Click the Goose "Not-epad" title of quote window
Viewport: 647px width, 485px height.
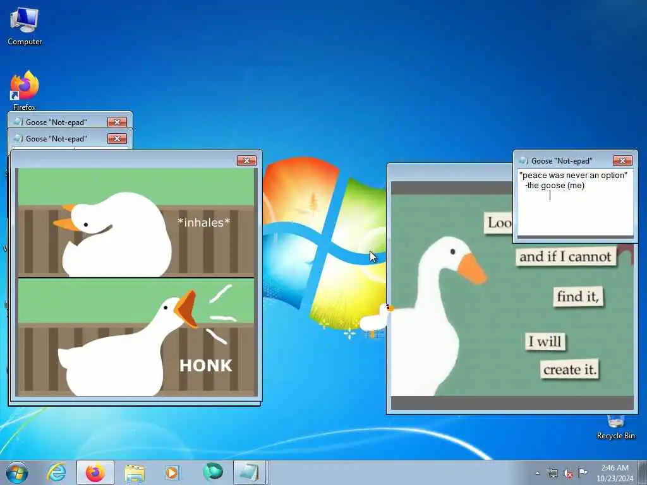[562, 161]
